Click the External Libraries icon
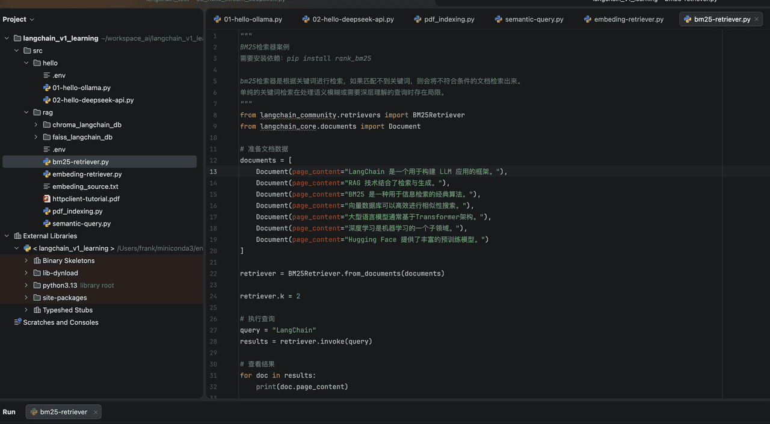 [x=17, y=236]
